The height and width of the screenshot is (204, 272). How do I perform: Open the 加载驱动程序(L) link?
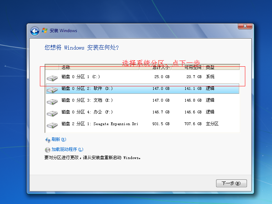[67, 149]
